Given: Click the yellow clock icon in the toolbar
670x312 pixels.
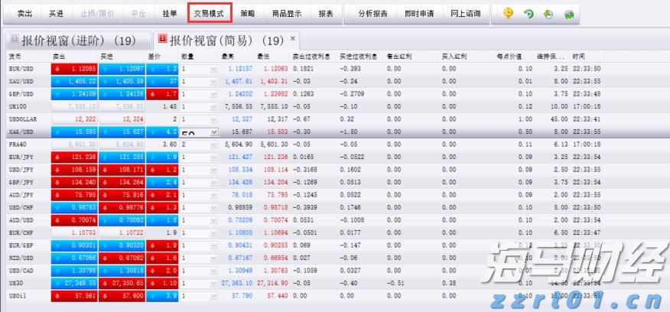Looking at the screenshot, I should click(x=508, y=14).
